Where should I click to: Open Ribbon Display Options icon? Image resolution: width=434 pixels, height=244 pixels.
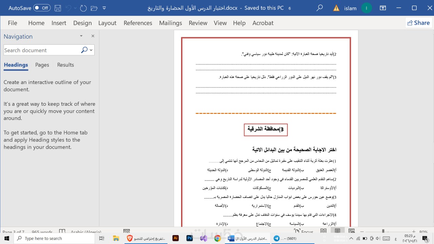[383, 8]
